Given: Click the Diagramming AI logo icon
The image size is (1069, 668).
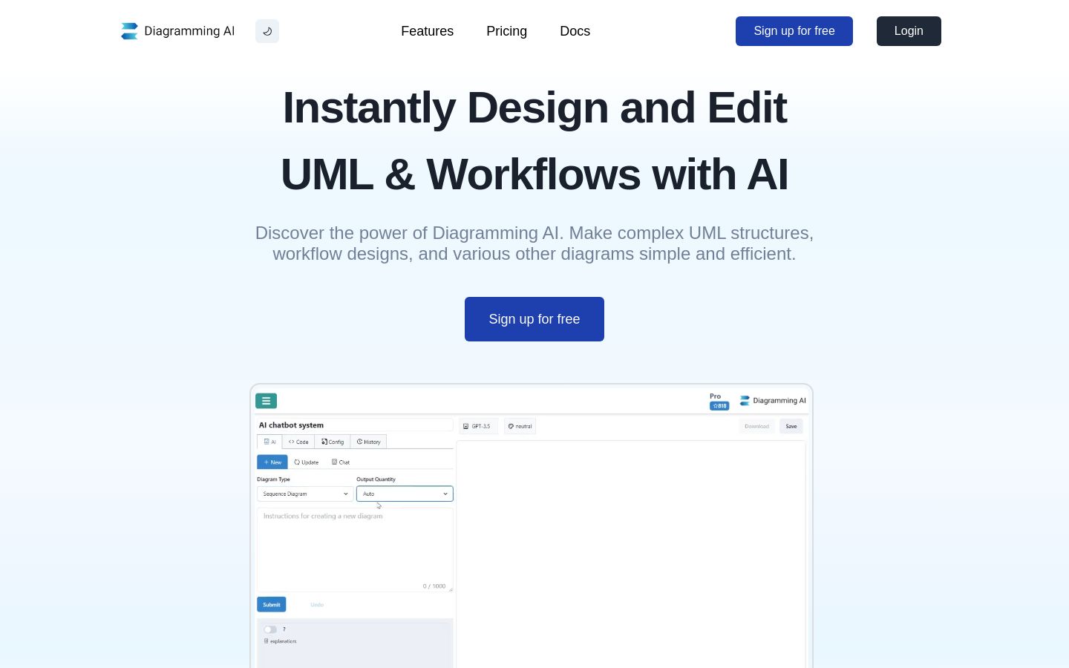Looking at the screenshot, I should coord(129,31).
